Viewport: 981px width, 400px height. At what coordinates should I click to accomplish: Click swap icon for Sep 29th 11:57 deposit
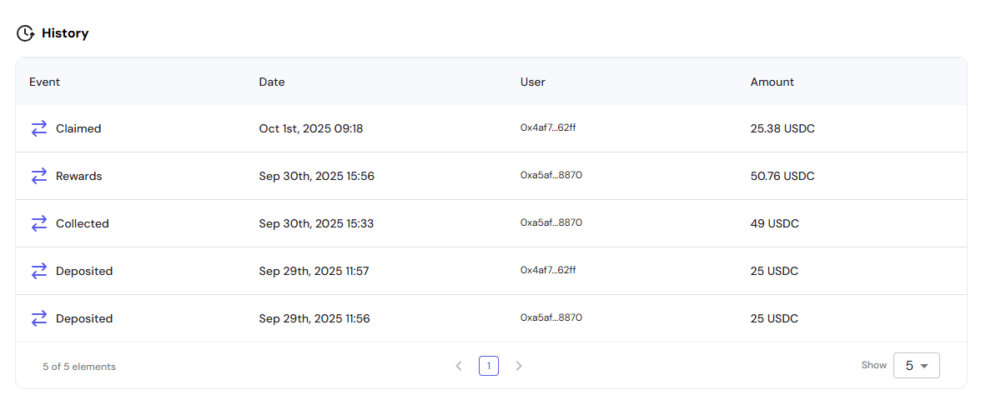[x=39, y=271]
